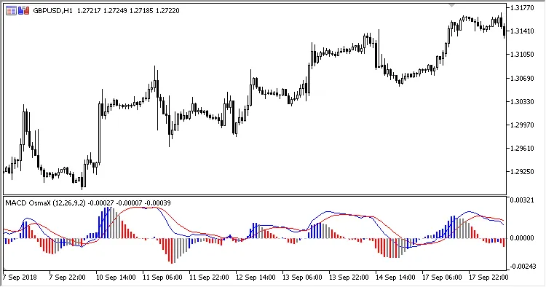Click the indicator value -0.00007

tap(129, 203)
